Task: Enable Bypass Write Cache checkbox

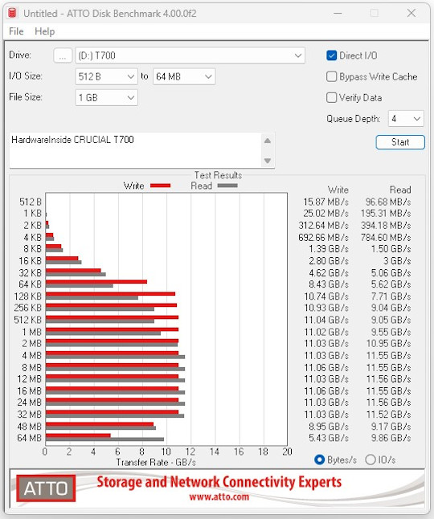Action: (x=331, y=77)
